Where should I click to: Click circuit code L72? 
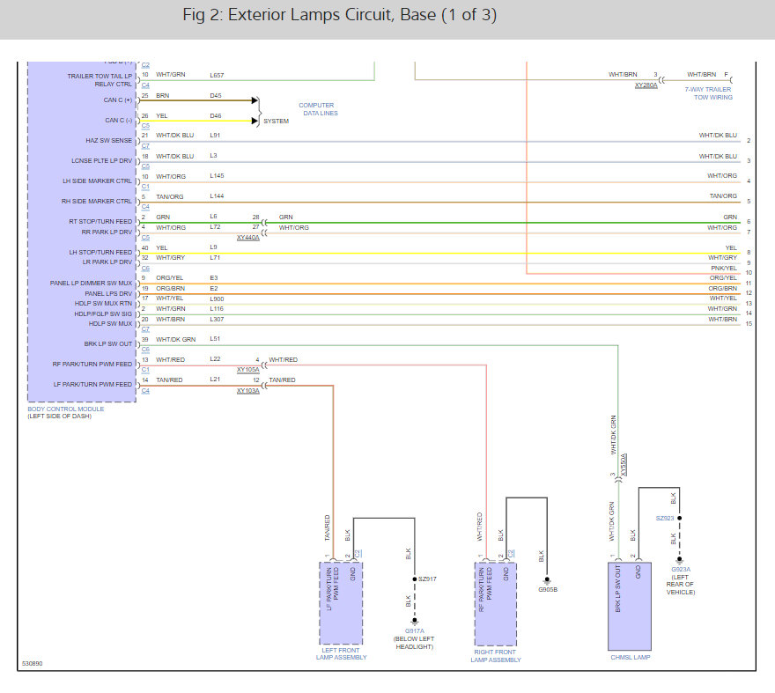point(215,227)
